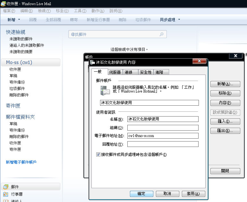Open 垃圾郵件 folder under Mo-ss (cw1)

point(17,88)
